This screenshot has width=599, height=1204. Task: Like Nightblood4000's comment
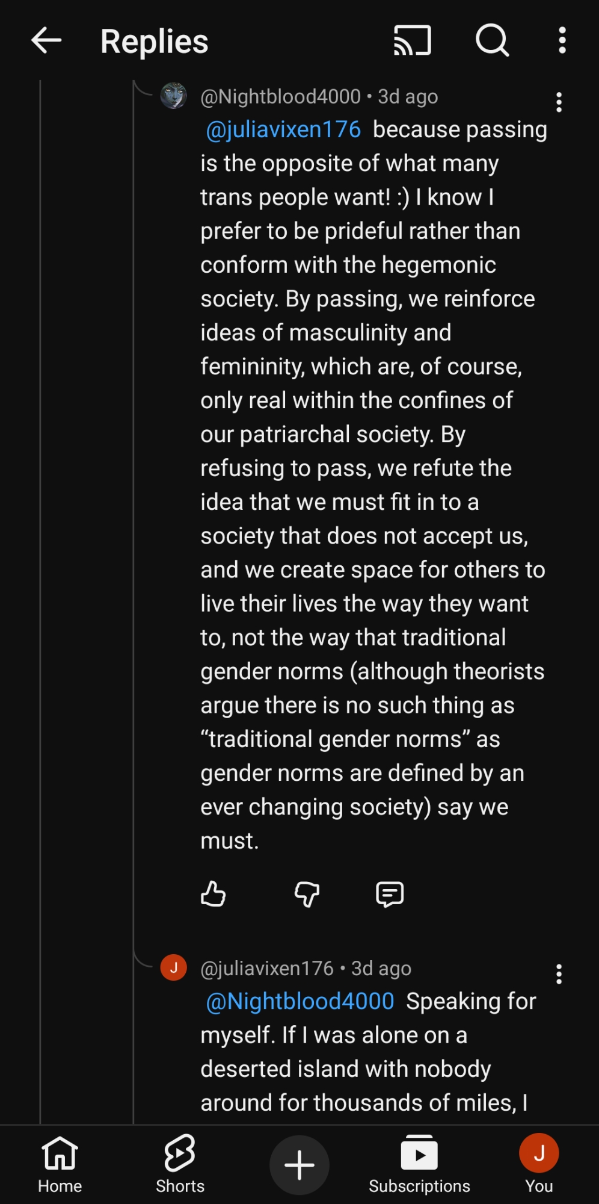213,894
